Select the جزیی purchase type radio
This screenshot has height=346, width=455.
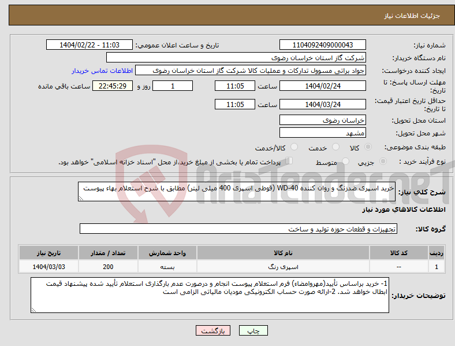[x=383, y=161]
